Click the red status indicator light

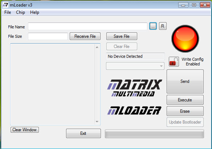coord(185,39)
